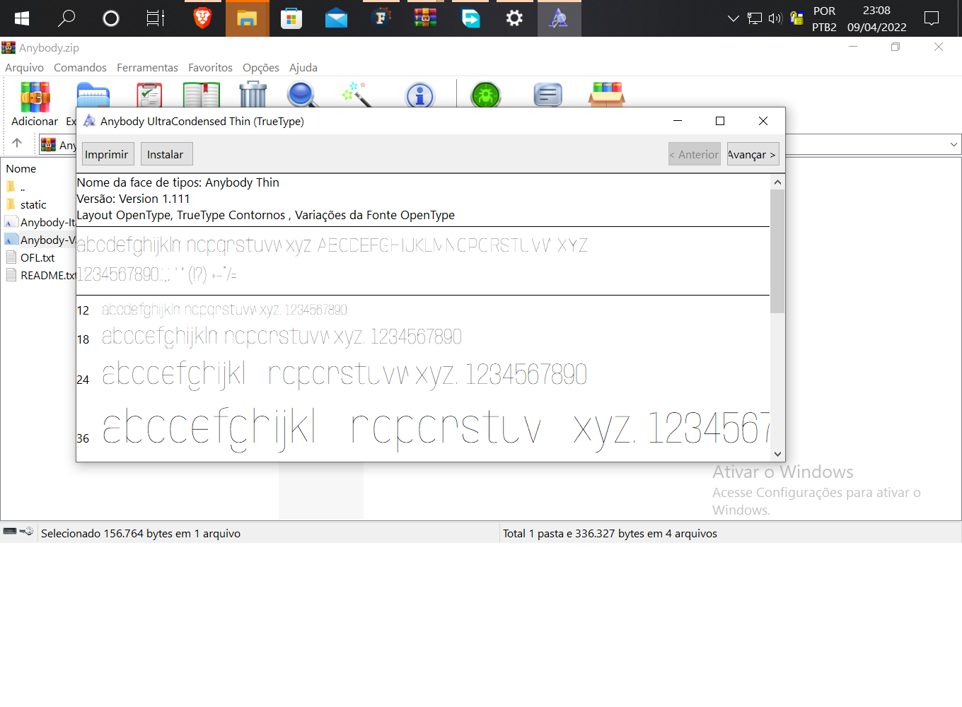Click the magnifier find icon in WinRAR toolbar
Image resolution: width=962 pixels, height=707 pixels.
pos(302,95)
